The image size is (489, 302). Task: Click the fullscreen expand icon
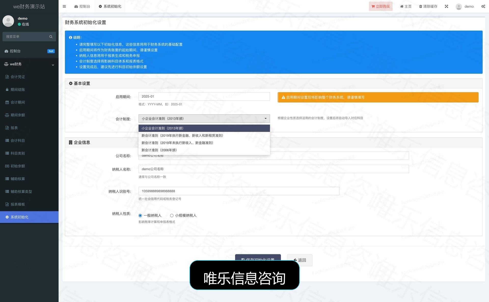[446, 6]
